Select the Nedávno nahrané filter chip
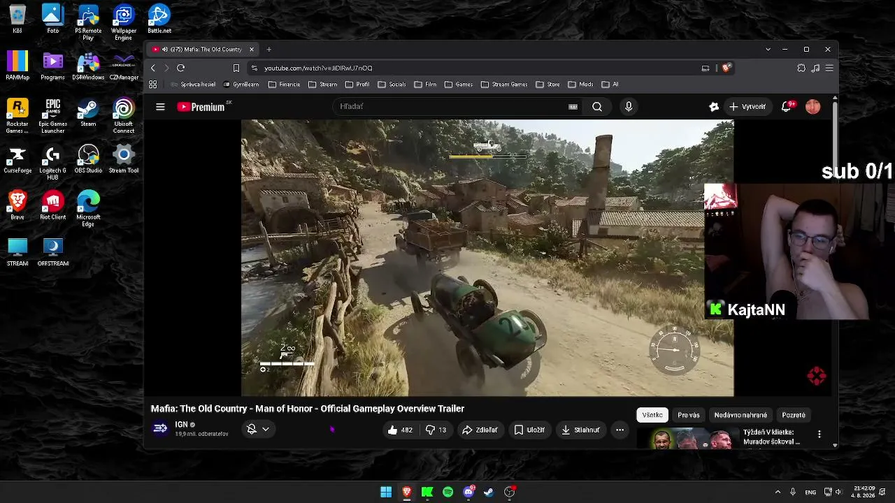Image resolution: width=895 pixels, height=503 pixels. 740,415
